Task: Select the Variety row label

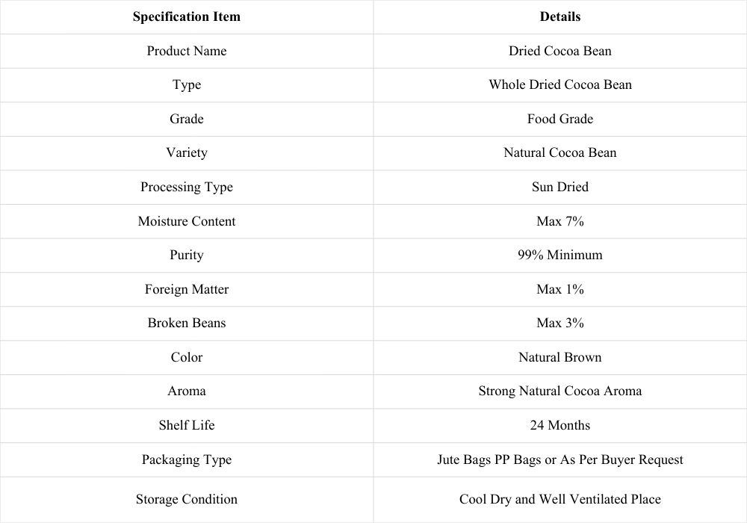Action: [x=186, y=153]
